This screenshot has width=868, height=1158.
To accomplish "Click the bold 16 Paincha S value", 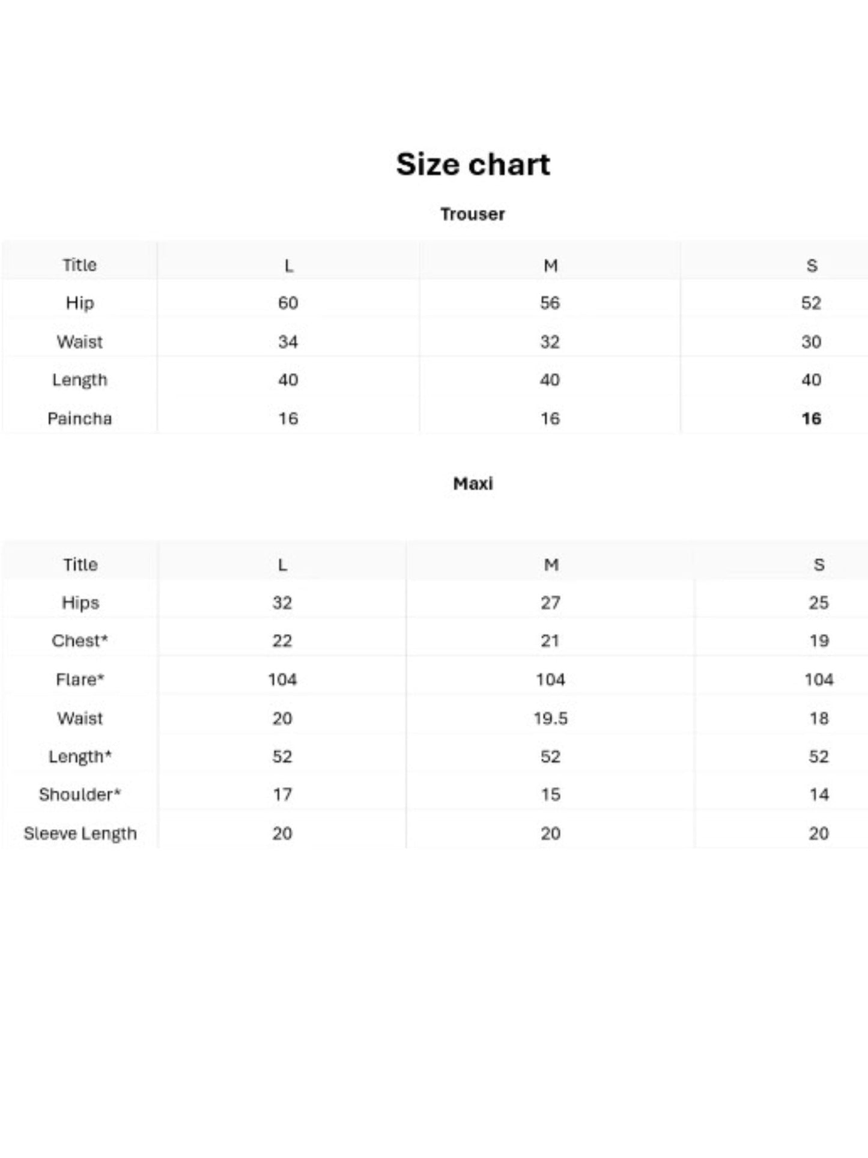I will pos(812,419).
